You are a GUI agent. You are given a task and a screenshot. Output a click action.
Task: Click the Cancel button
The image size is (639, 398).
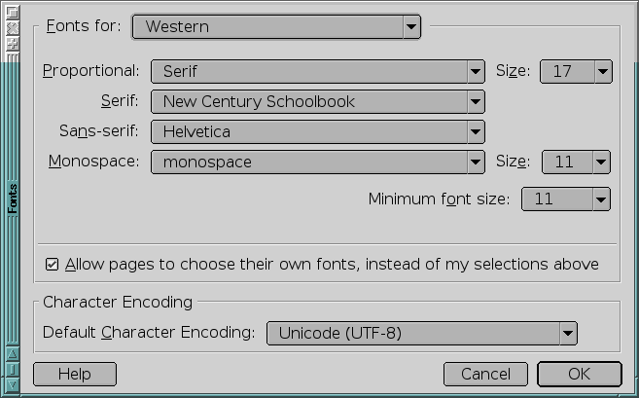pyautogui.click(x=485, y=374)
